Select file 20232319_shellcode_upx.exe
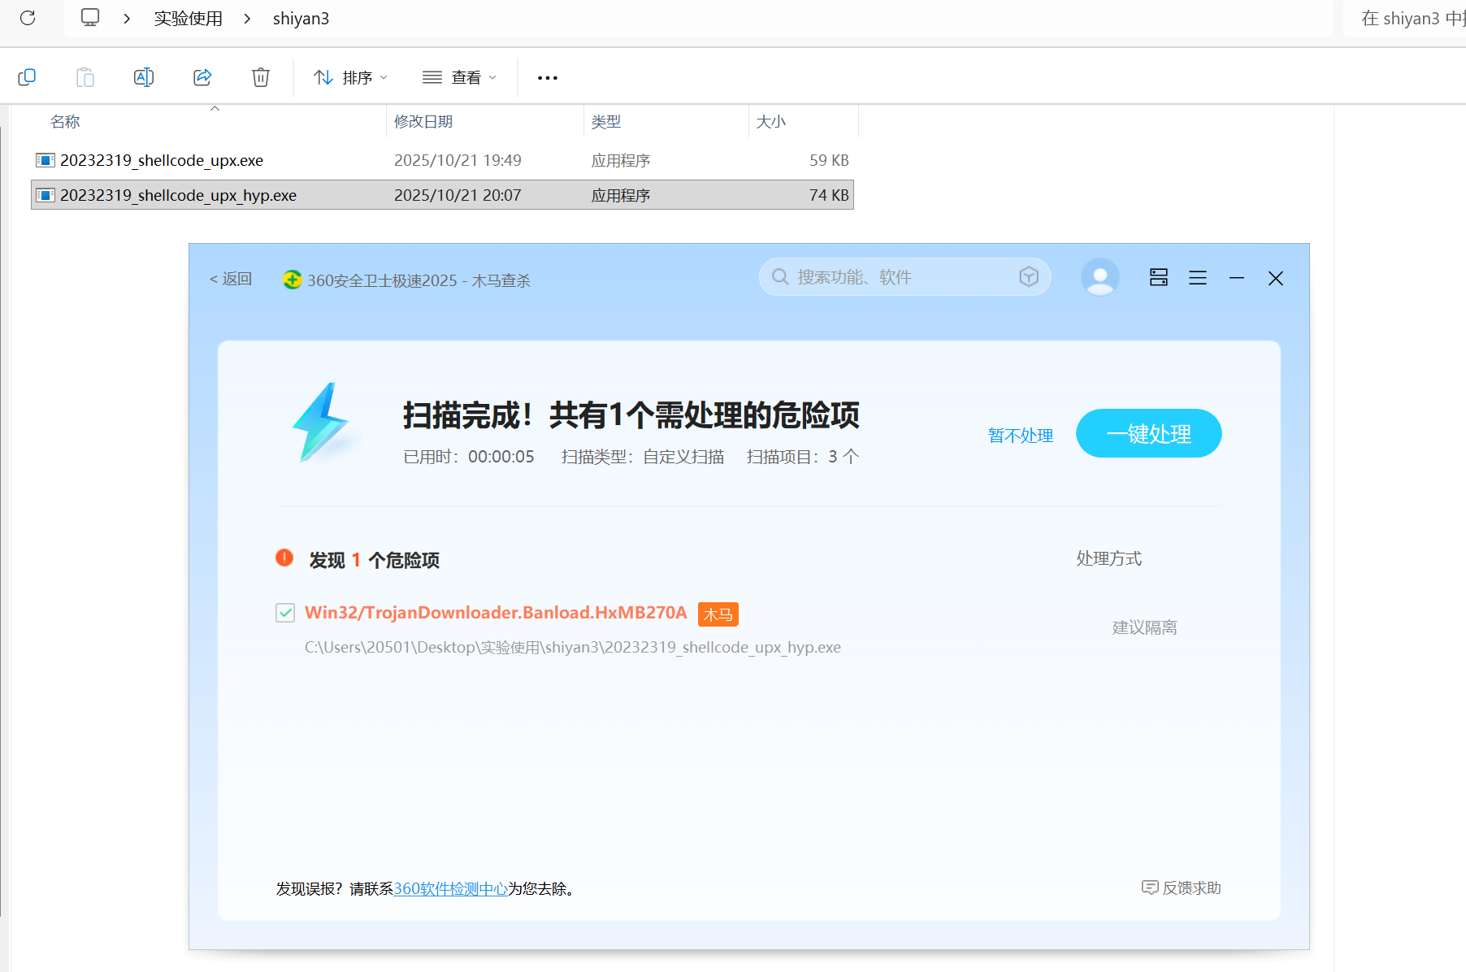1466x972 pixels. (x=442, y=160)
